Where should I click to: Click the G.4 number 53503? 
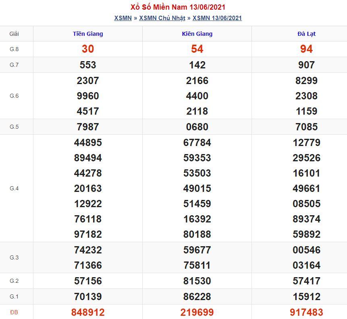pos(197,173)
